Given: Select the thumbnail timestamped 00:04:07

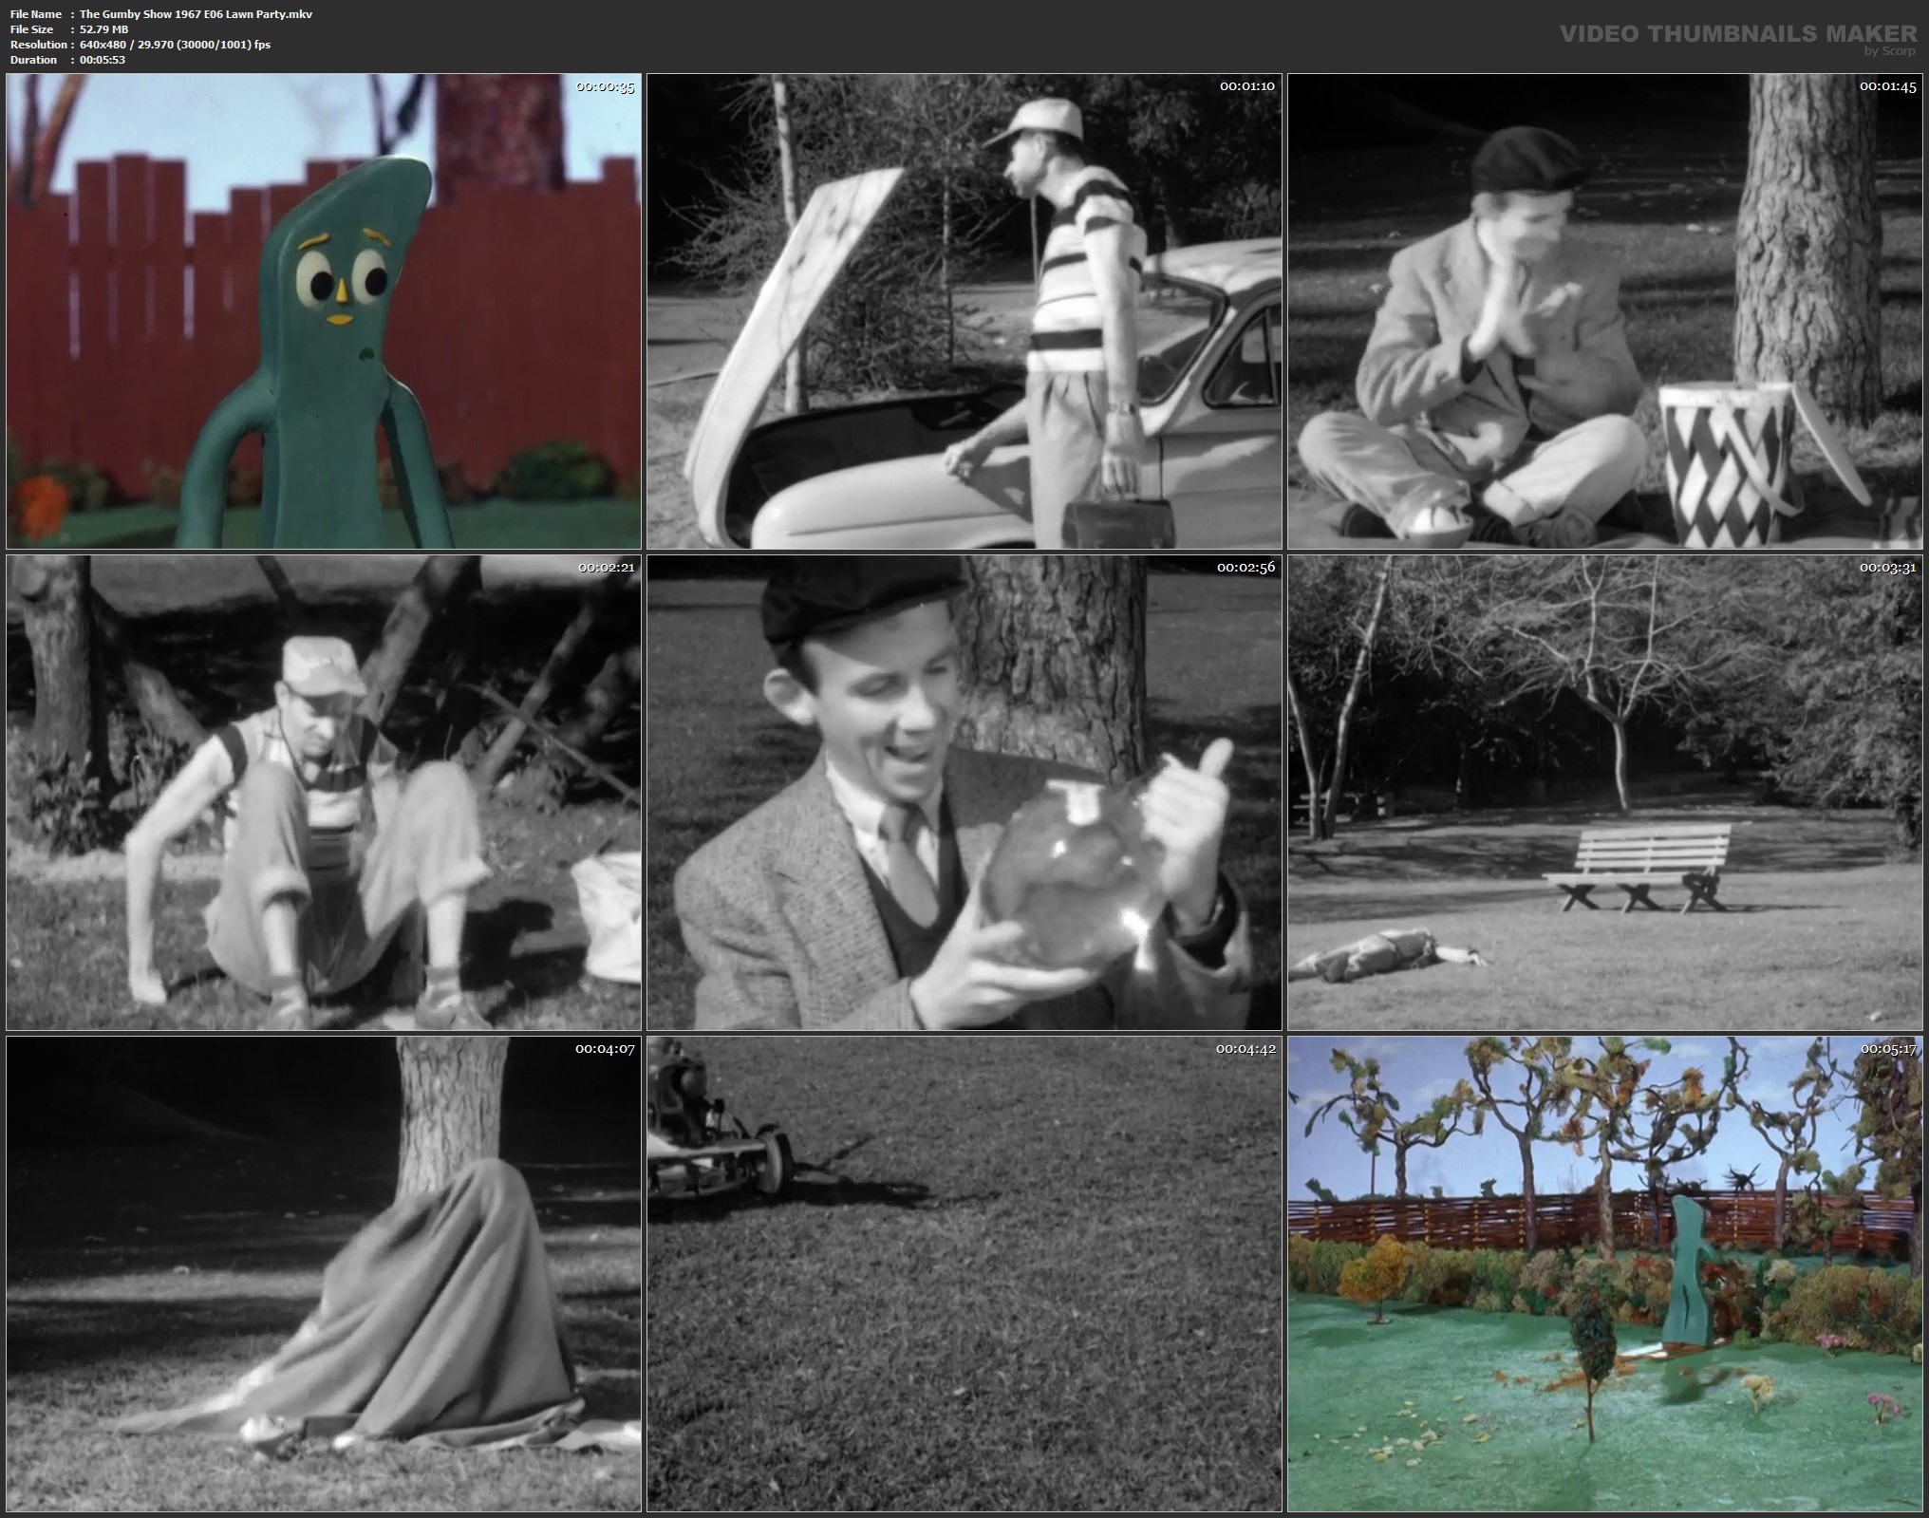Looking at the screenshot, I should 324,1274.
